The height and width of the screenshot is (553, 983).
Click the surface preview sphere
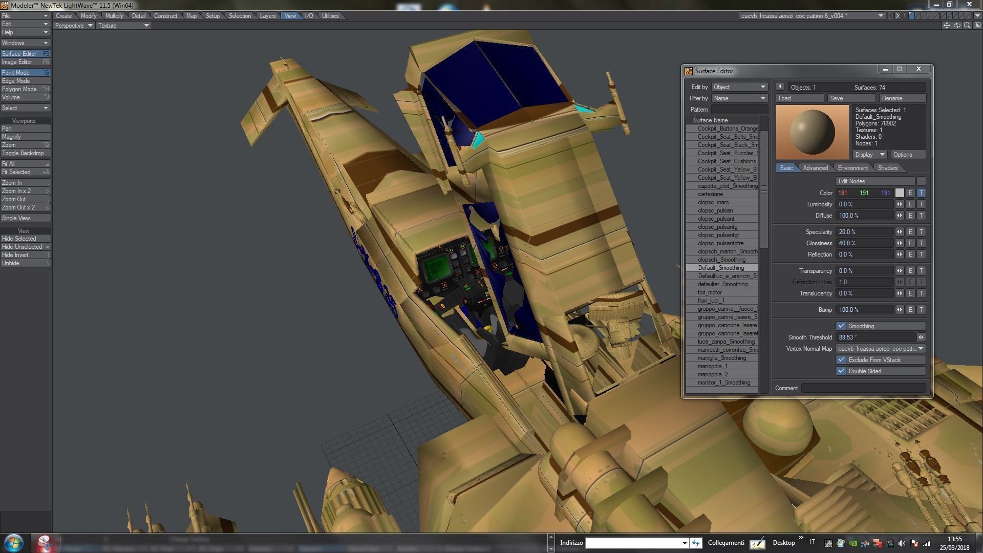(x=812, y=132)
